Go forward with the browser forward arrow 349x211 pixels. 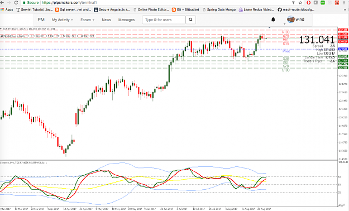click(x=9, y=3)
